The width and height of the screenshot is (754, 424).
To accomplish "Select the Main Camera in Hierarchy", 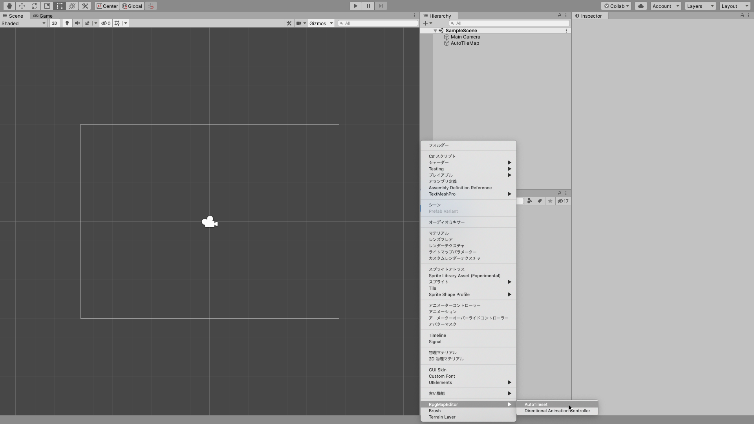I will coord(465,37).
